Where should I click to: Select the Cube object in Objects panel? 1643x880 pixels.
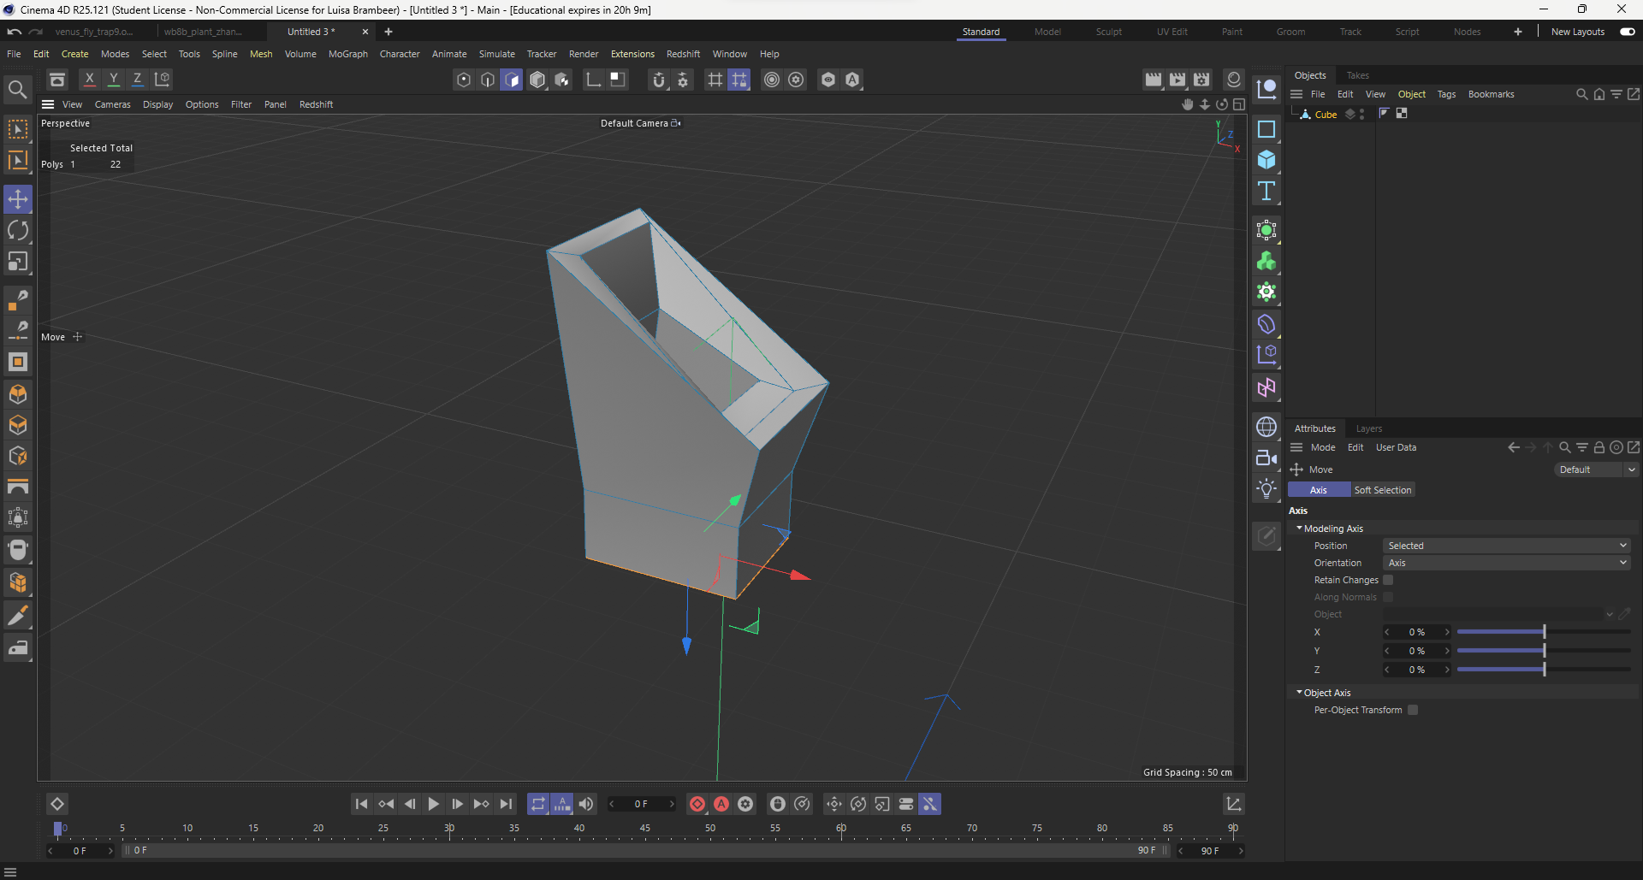pos(1326,114)
